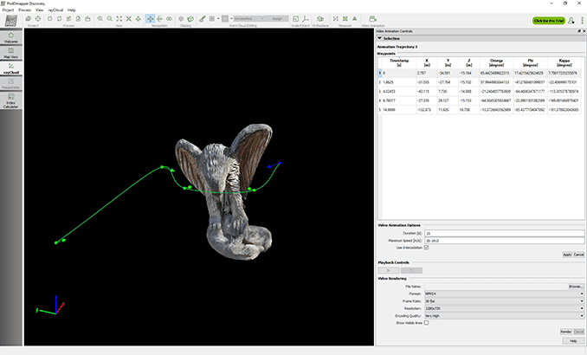The height and width of the screenshot is (355, 587).
Task: Select the Orthoplane tool icon
Action: 321,18
